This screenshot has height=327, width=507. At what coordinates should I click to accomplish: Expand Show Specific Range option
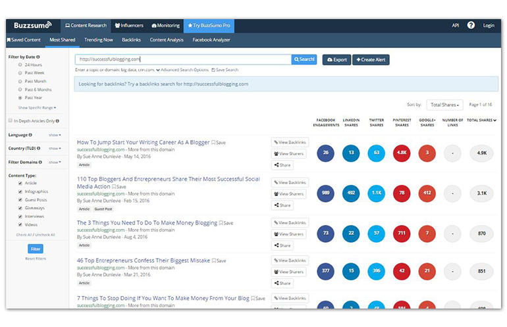tap(37, 108)
